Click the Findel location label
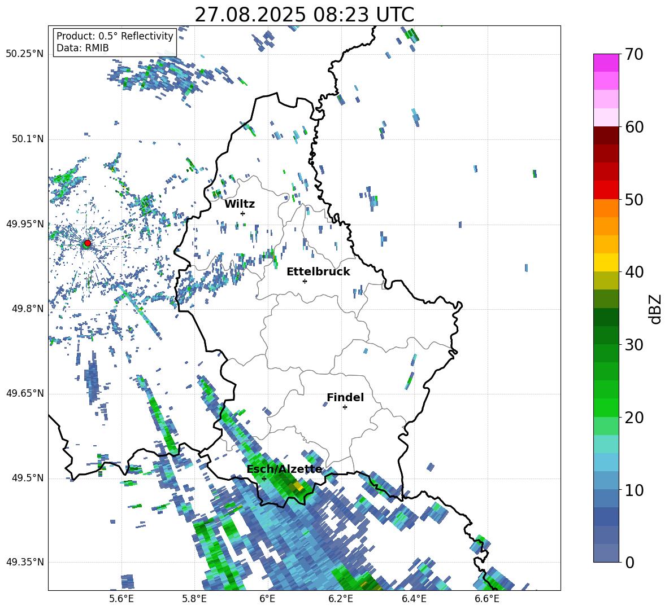 click(345, 397)
